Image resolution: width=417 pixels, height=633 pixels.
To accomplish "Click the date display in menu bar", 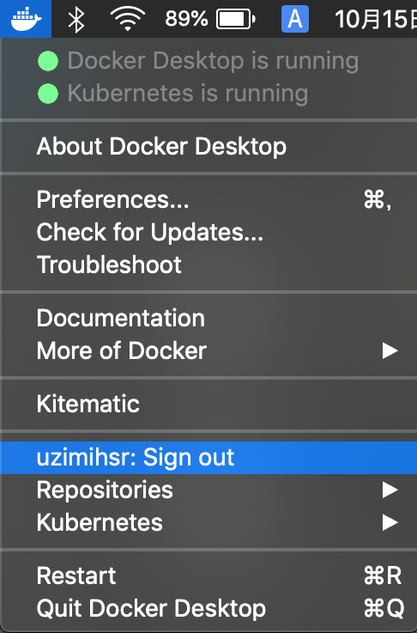I will click(x=376, y=19).
